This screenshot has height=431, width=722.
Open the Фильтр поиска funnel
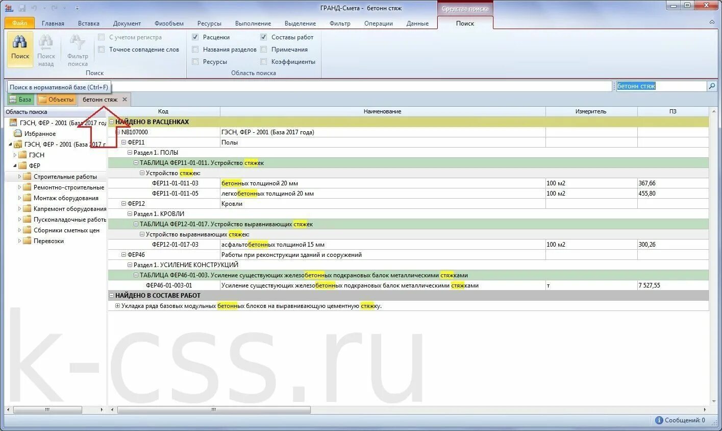(x=78, y=49)
